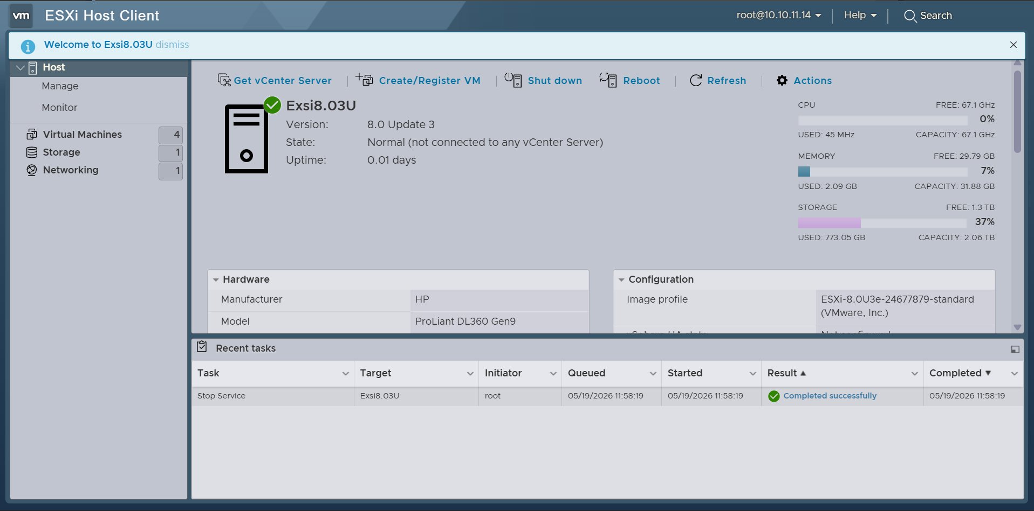
Task: Open Virtual Machines in navigator
Action: click(x=83, y=135)
